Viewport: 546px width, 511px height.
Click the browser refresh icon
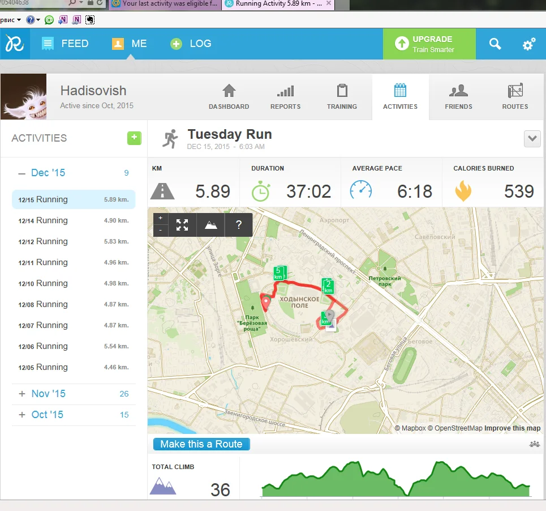click(100, 3)
